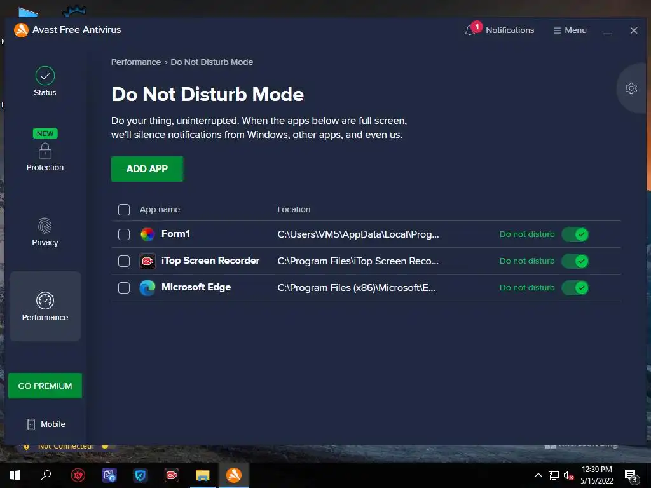The width and height of the screenshot is (651, 488).
Task: Open the Menu hamburger button
Action: pyautogui.click(x=570, y=30)
